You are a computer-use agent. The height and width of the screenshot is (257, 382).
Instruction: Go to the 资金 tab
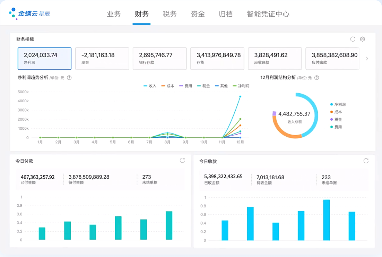[x=198, y=14]
